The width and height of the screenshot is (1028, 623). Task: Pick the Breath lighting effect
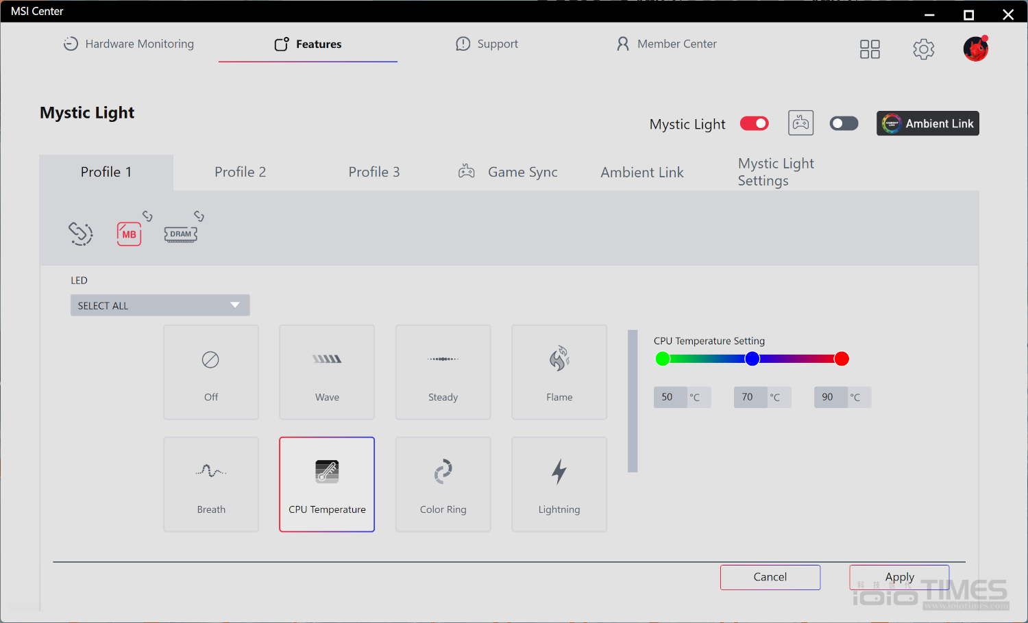(211, 484)
